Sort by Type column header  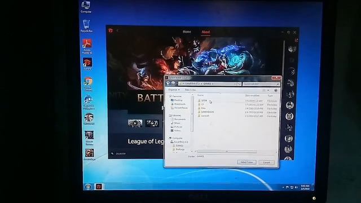pos(270,96)
